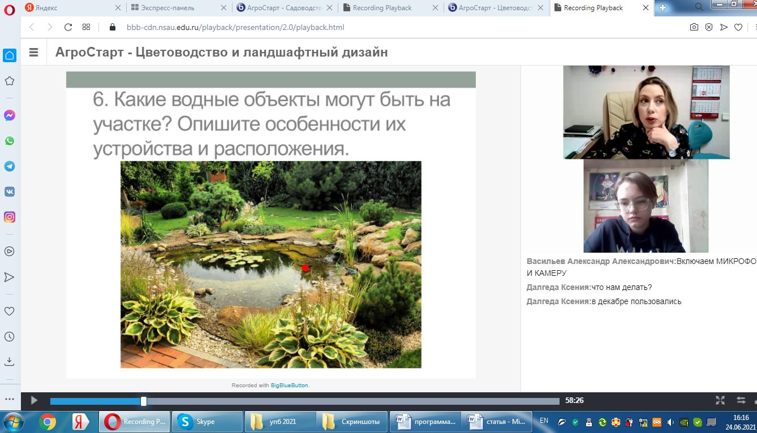Open VK from the sidebar
Viewport: 757px width, 433px height.
[x=10, y=192]
